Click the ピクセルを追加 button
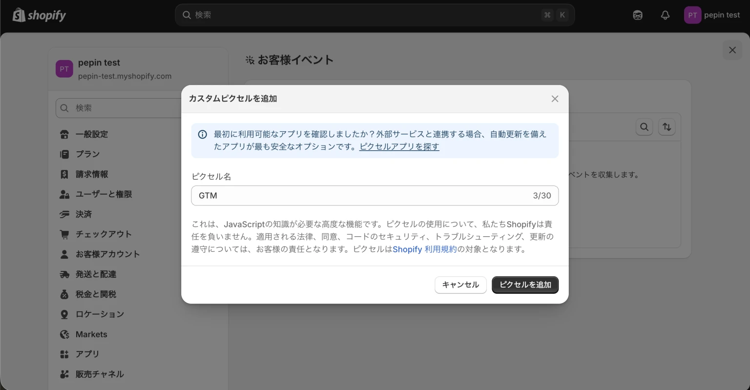 (x=525, y=285)
